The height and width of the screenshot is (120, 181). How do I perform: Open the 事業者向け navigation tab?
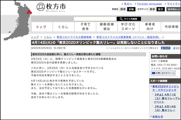150,27
